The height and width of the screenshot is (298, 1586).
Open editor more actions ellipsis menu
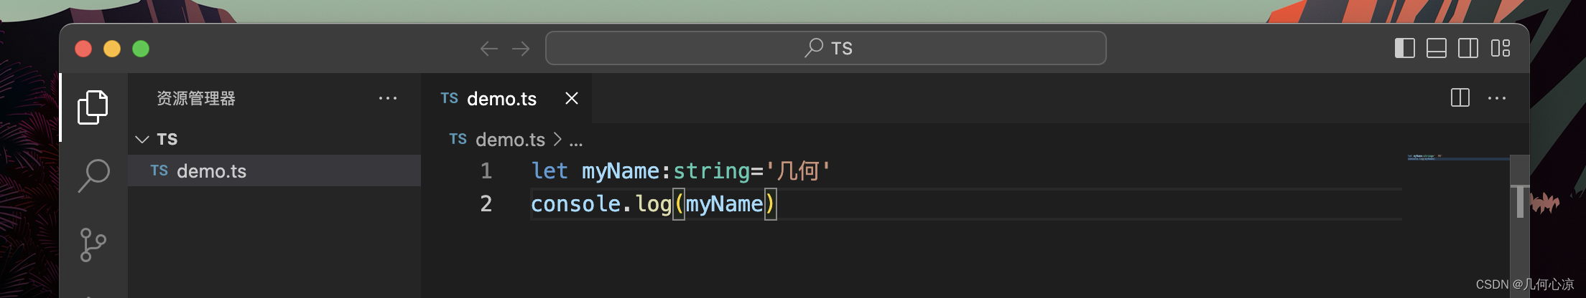[x=1497, y=98]
